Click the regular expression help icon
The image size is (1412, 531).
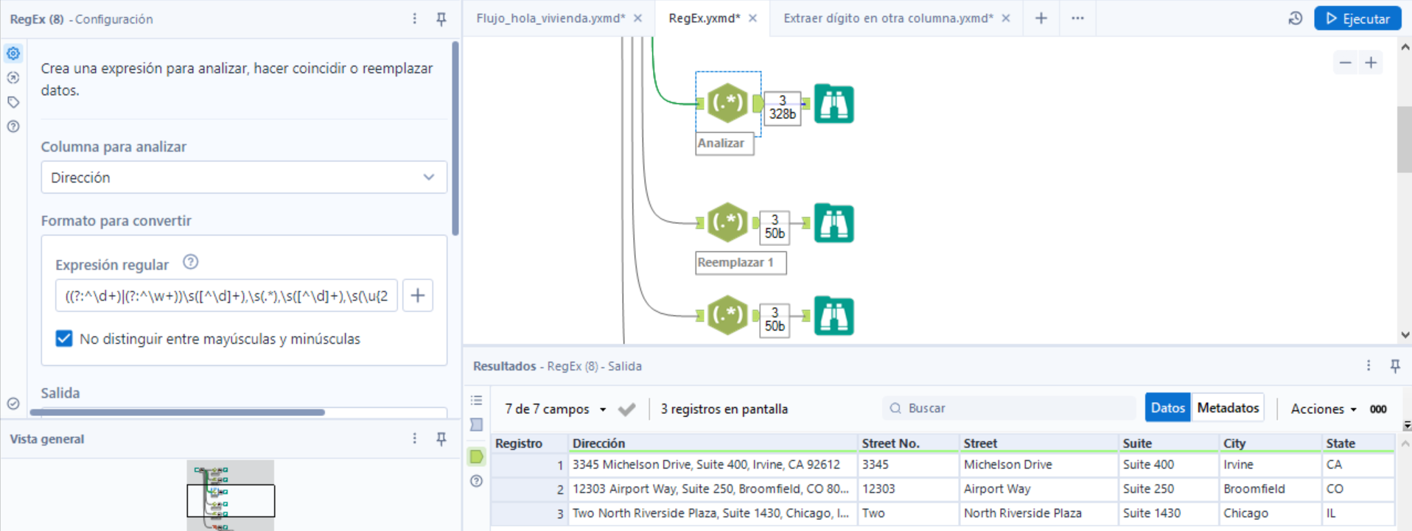190,262
